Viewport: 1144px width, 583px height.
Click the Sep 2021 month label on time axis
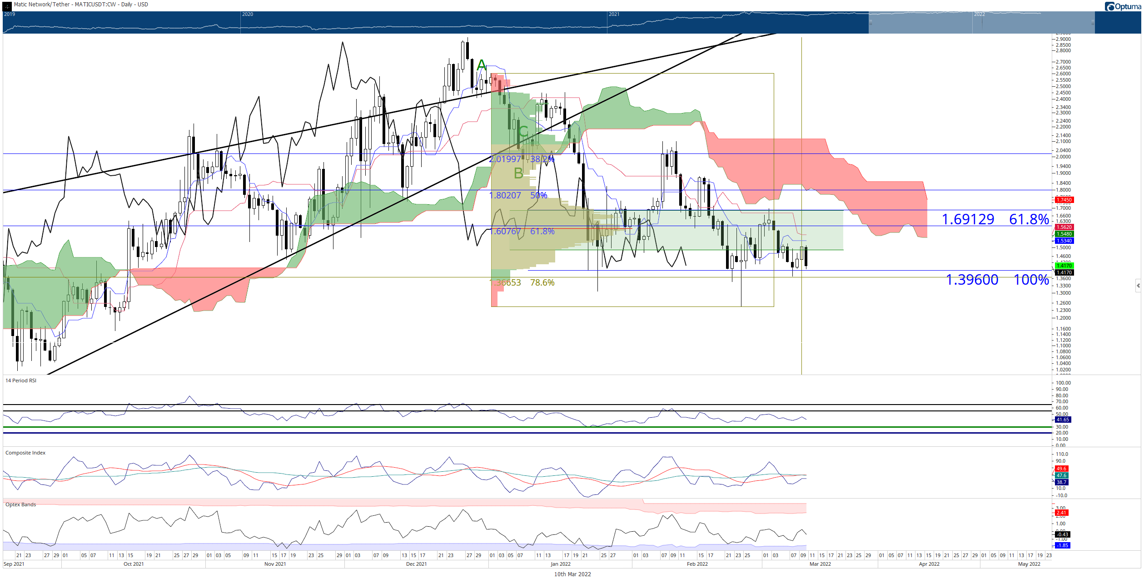click(14, 564)
